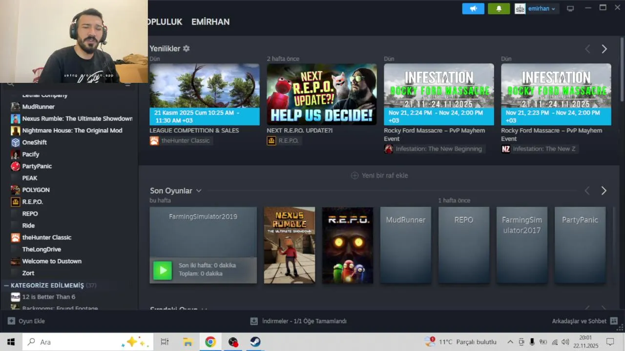This screenshot has height=351, width=625.
Task: Open the EMİRHAN profile tab
Action: (210, 22)
